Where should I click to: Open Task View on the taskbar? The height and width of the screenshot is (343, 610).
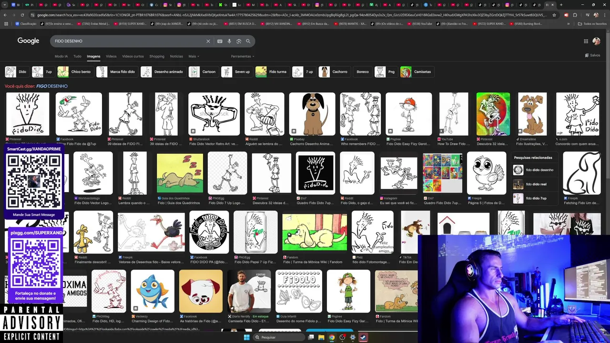tap(311, 337)
